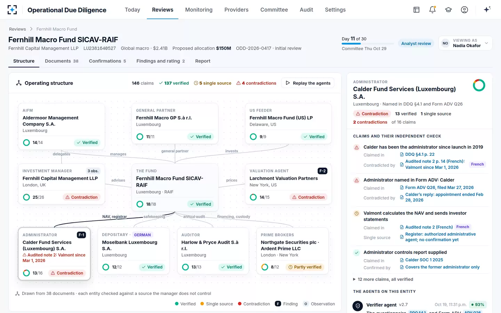The width and height of the screenshot is (501, 313).
Task: Open the notifications bell
Action: point(432,10)
